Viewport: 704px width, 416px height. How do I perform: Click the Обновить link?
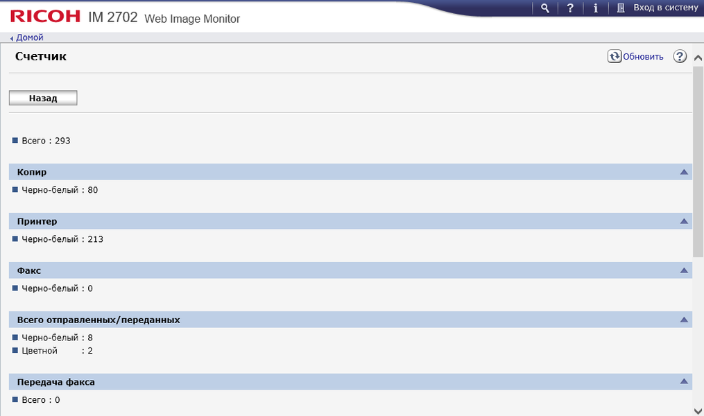tap(643, 57)
